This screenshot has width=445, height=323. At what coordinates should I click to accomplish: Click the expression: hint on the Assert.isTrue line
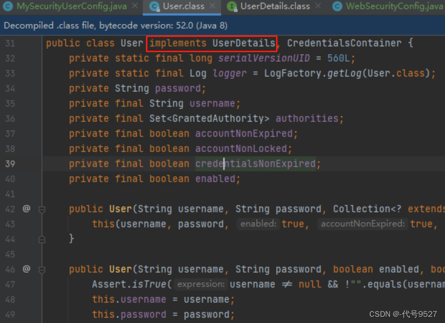point(200,284)
